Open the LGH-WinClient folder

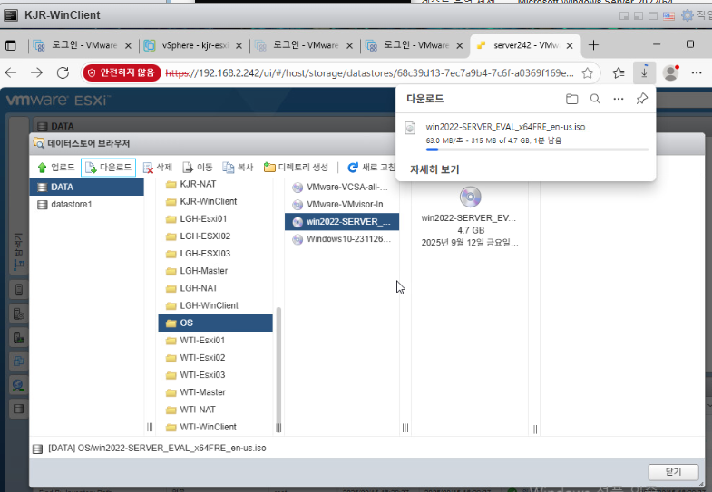click(215, 305)
